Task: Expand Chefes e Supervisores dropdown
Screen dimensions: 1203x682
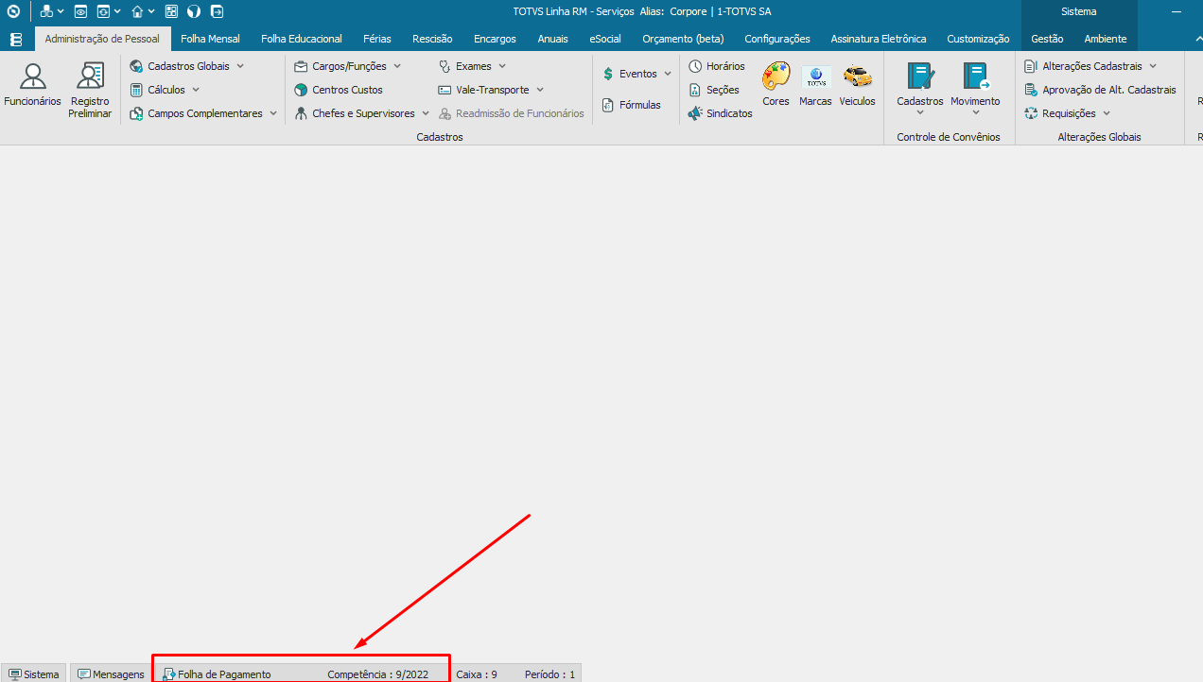Action: click(426, 113)
